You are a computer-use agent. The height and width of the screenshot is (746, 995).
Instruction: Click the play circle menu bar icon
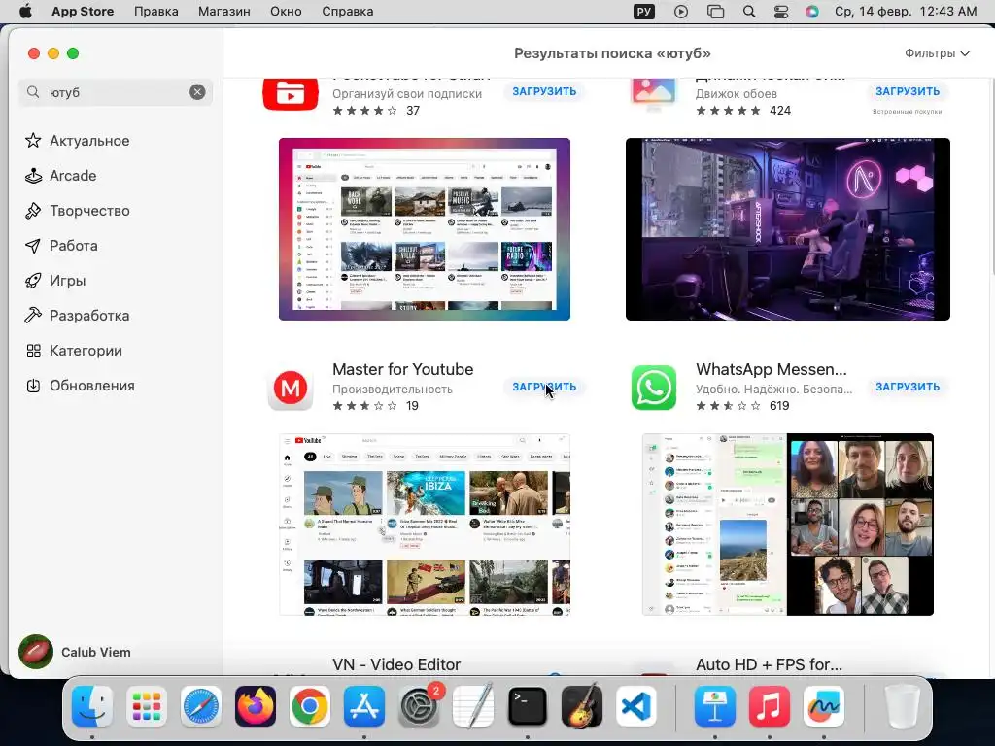pyautogui.click(x=681, y=12)
